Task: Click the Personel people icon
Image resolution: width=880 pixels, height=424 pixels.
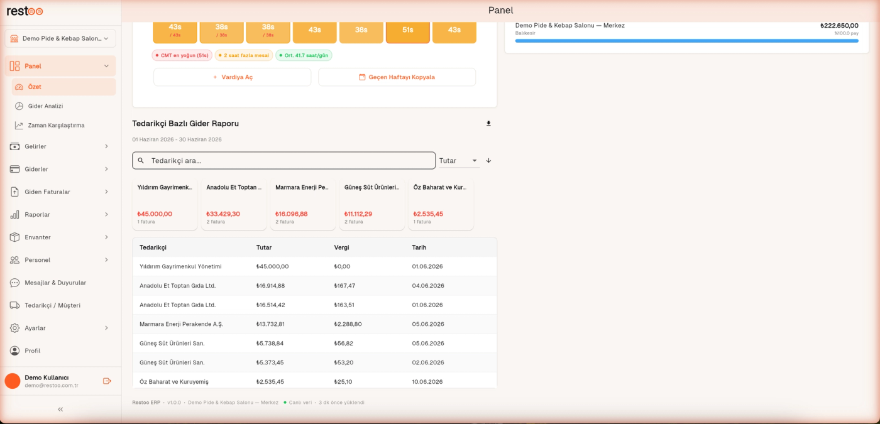Action: pos(14,260)
